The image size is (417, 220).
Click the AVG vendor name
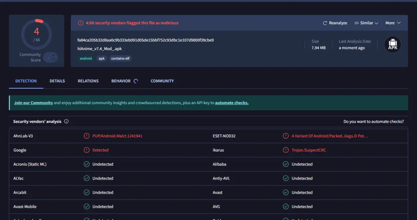coord(216,207)
